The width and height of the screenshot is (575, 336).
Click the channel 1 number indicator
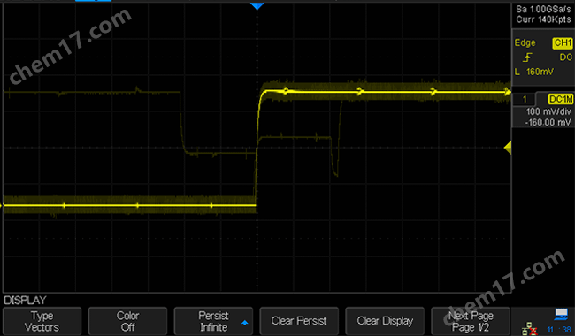(x=525, y=99)
